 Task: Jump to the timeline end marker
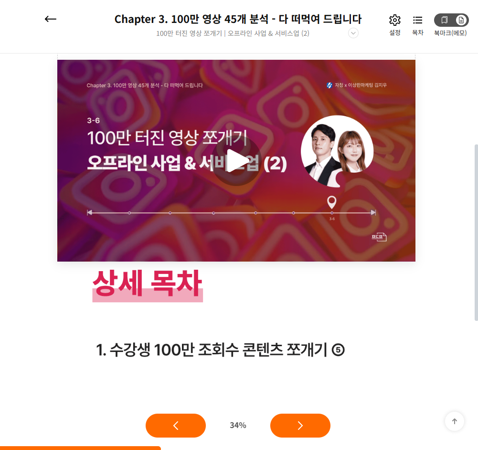click(373, 212)
